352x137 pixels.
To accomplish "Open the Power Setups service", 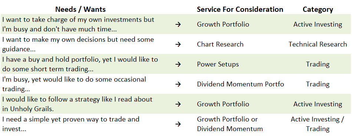I will [x=218, y=64].
